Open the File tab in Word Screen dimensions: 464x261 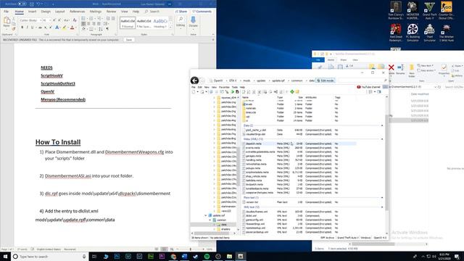7,12
